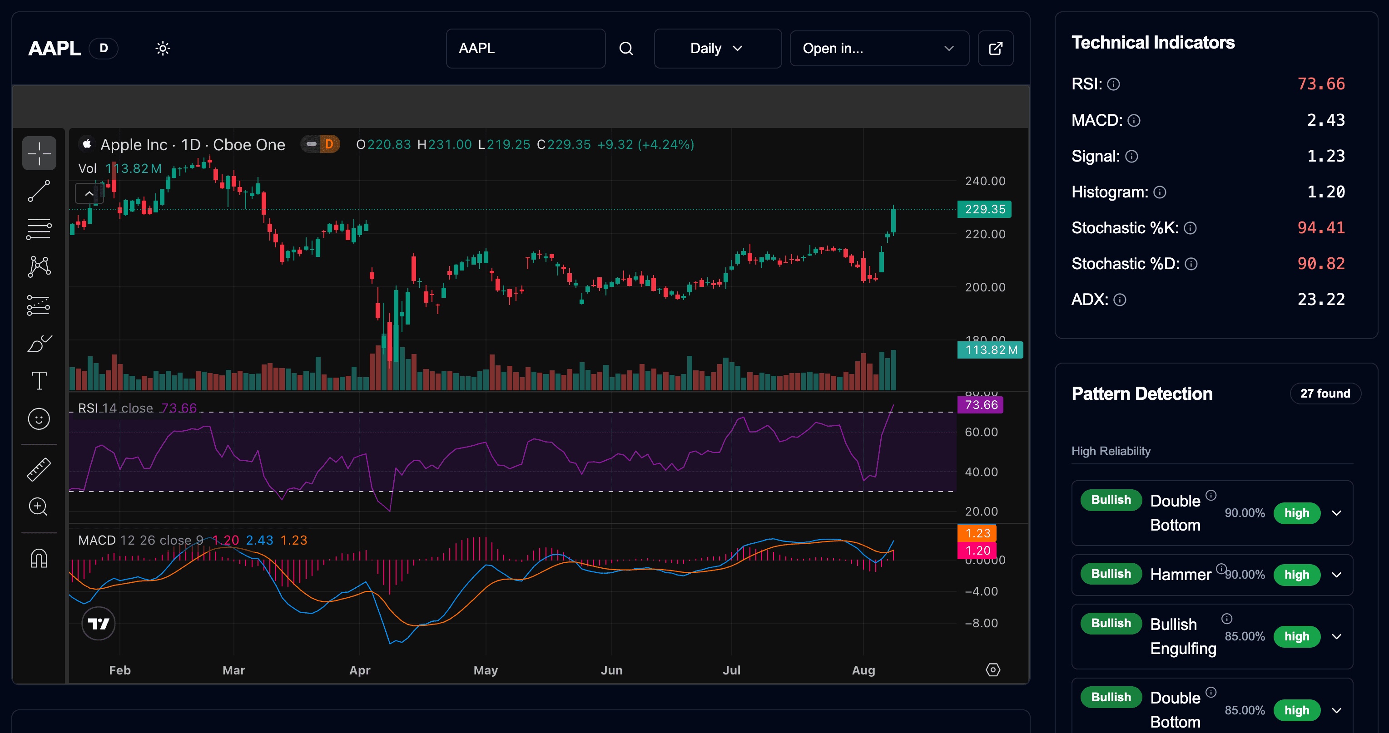Toggle the D timeframe switch on chart

pos(320,144)
